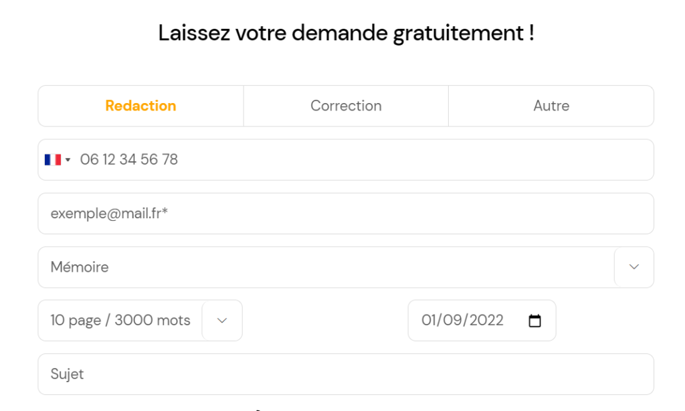Click the French flag country selector

[x=54, y=159]
